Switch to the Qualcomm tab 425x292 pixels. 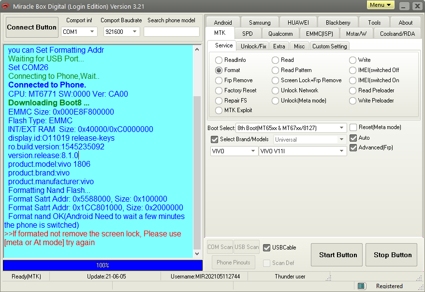pos(280,34)
